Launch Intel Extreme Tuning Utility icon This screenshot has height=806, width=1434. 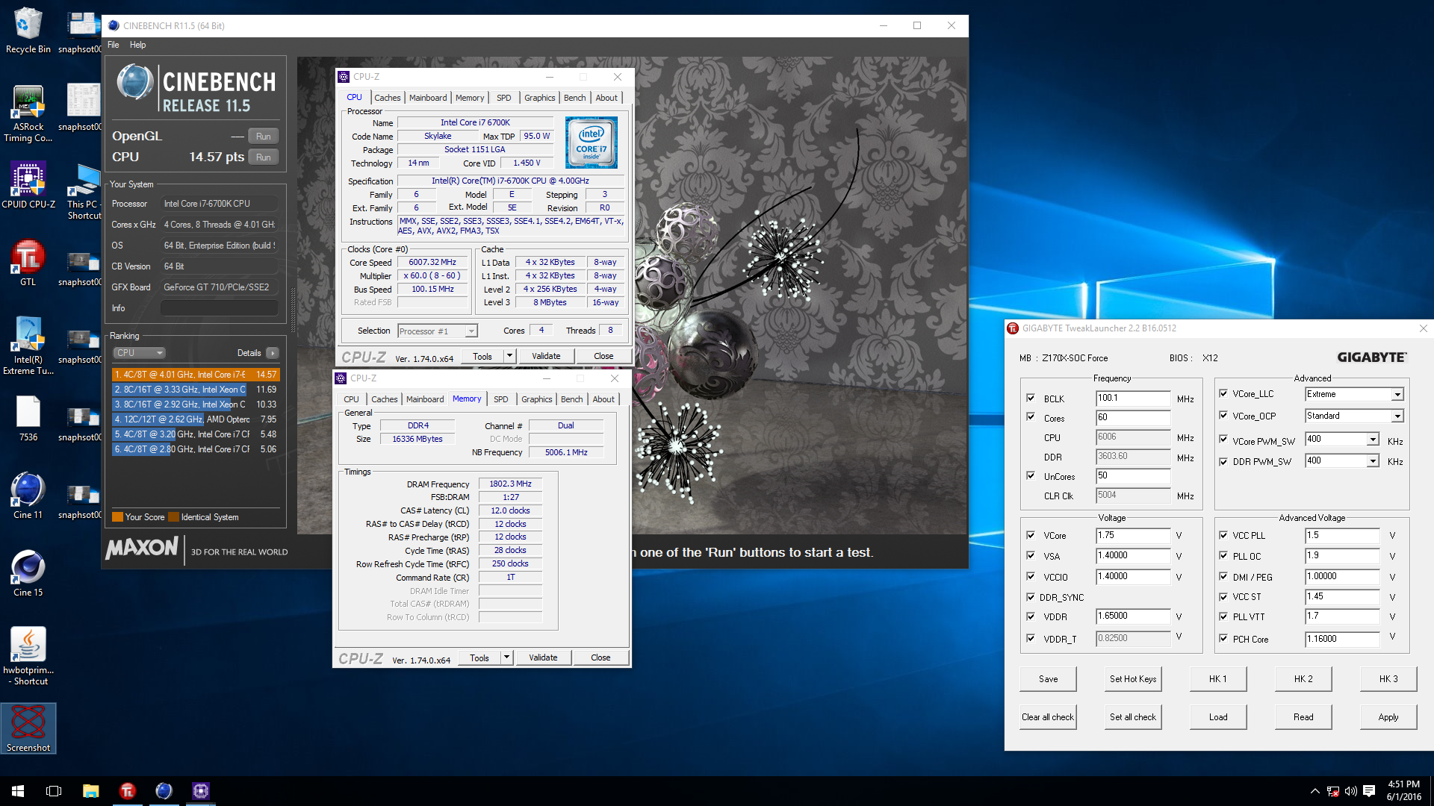(28, 346)
